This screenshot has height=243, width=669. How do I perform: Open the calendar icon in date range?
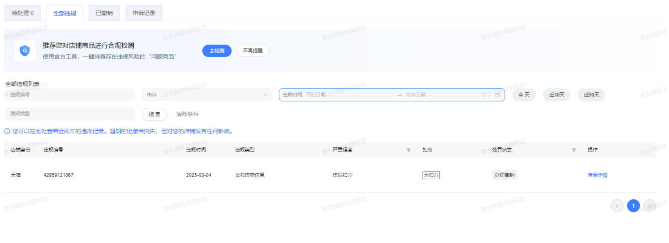(497, 95)
